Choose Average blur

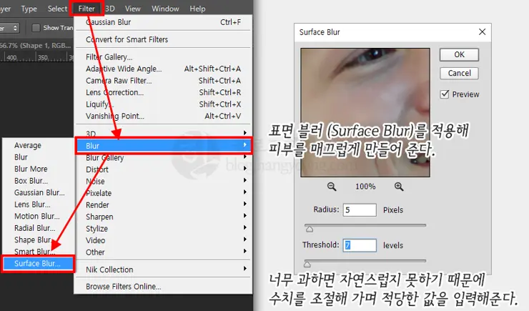click(38, 145)
